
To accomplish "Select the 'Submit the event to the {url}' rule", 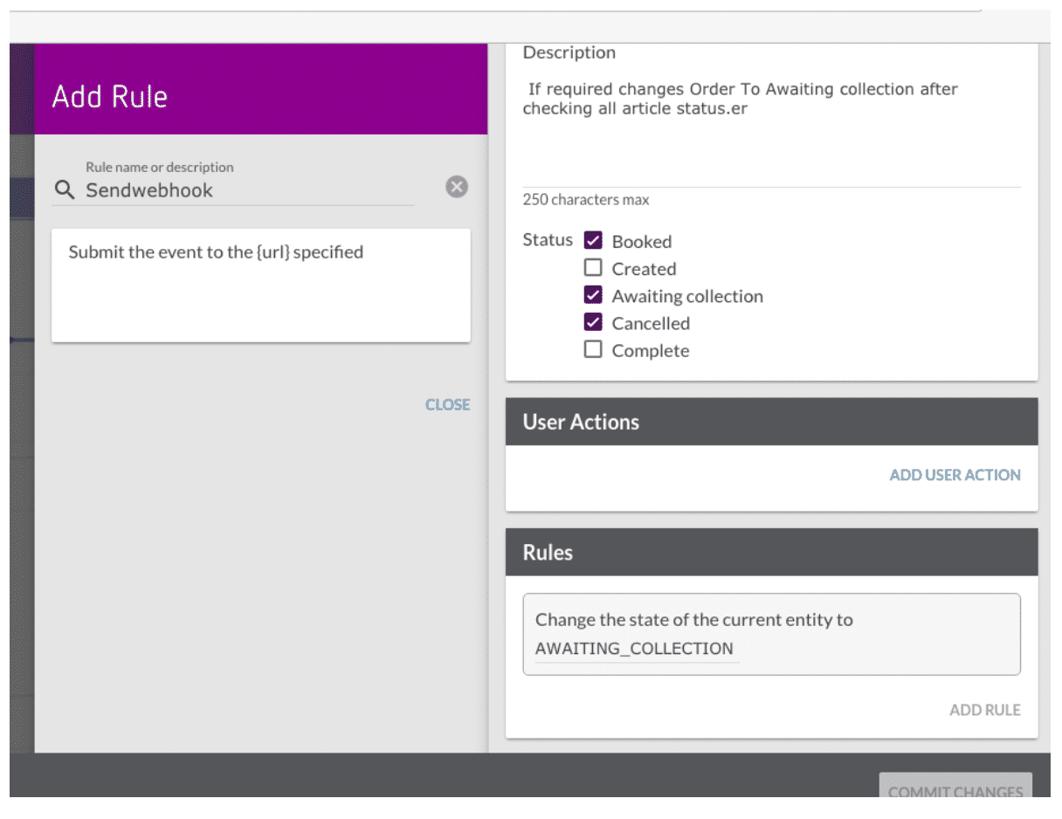I will 260,285.
